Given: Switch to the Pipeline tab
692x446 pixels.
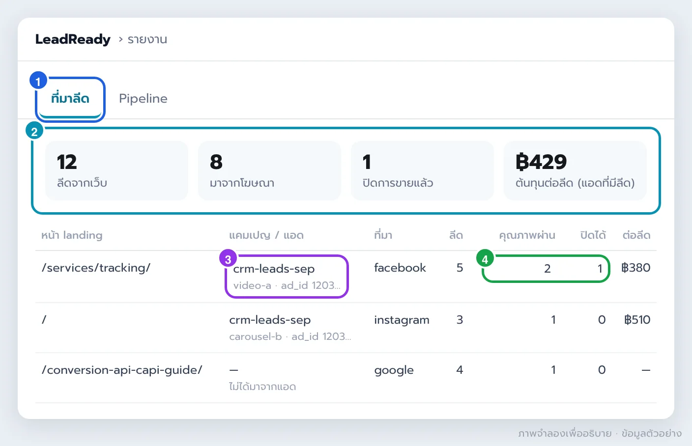Looking at the screenshot, I should tap(143, 99).
